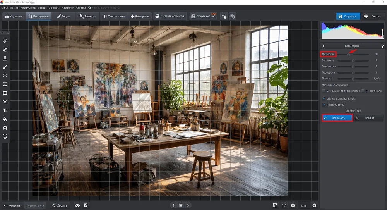Click the Применить button
This screenshot has height=210, width=387.
[x=337, y=118]
